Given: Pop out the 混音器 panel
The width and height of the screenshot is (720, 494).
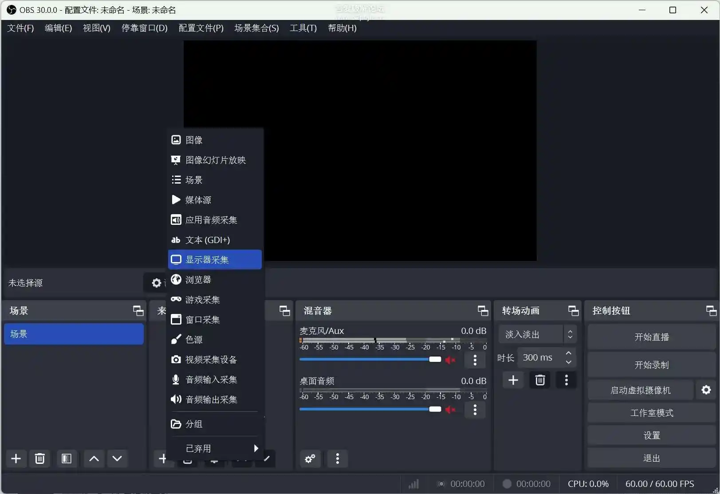Looking at the screenshot, I should (x=483, y=310).
